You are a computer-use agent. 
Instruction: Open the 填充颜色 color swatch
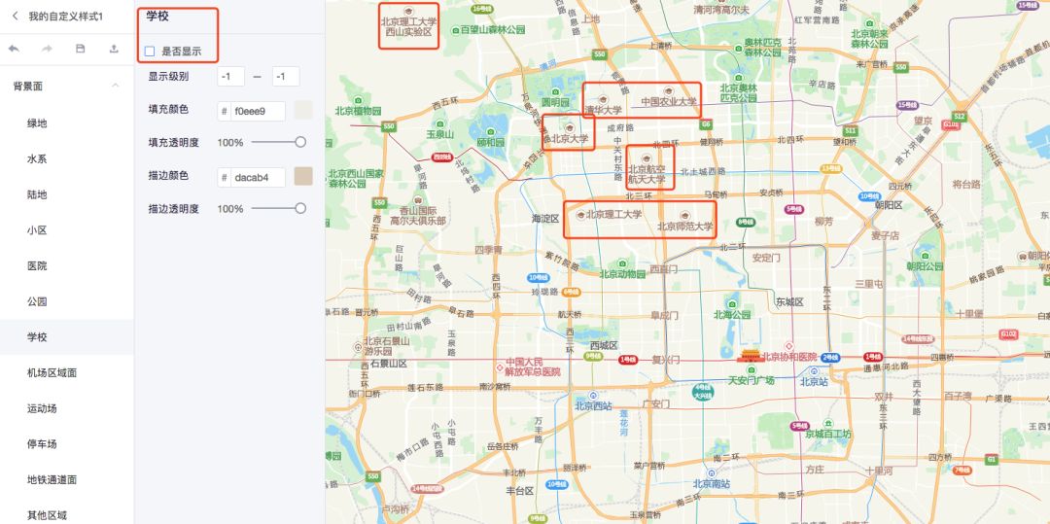coord(303,111)
